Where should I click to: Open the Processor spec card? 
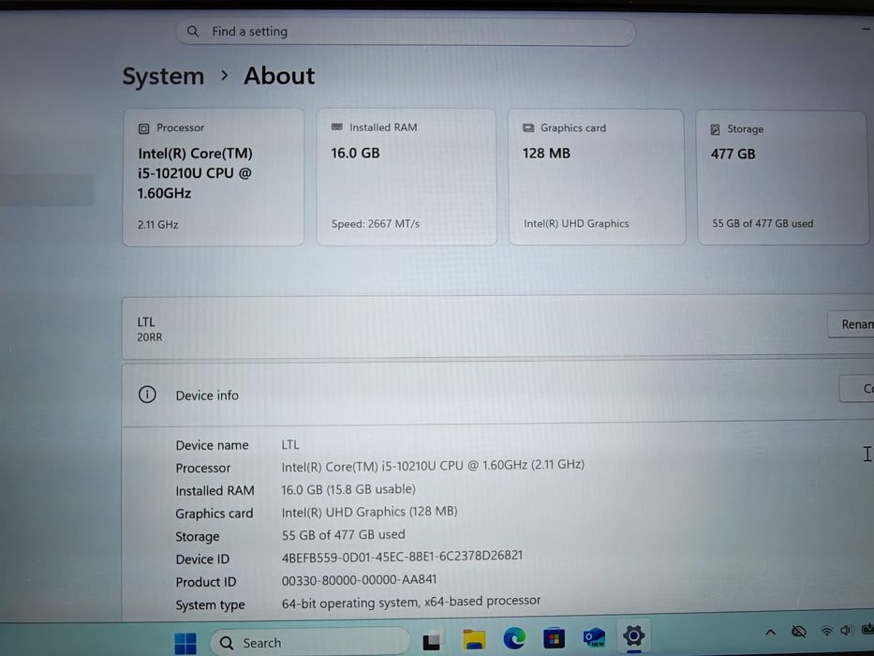214,177
